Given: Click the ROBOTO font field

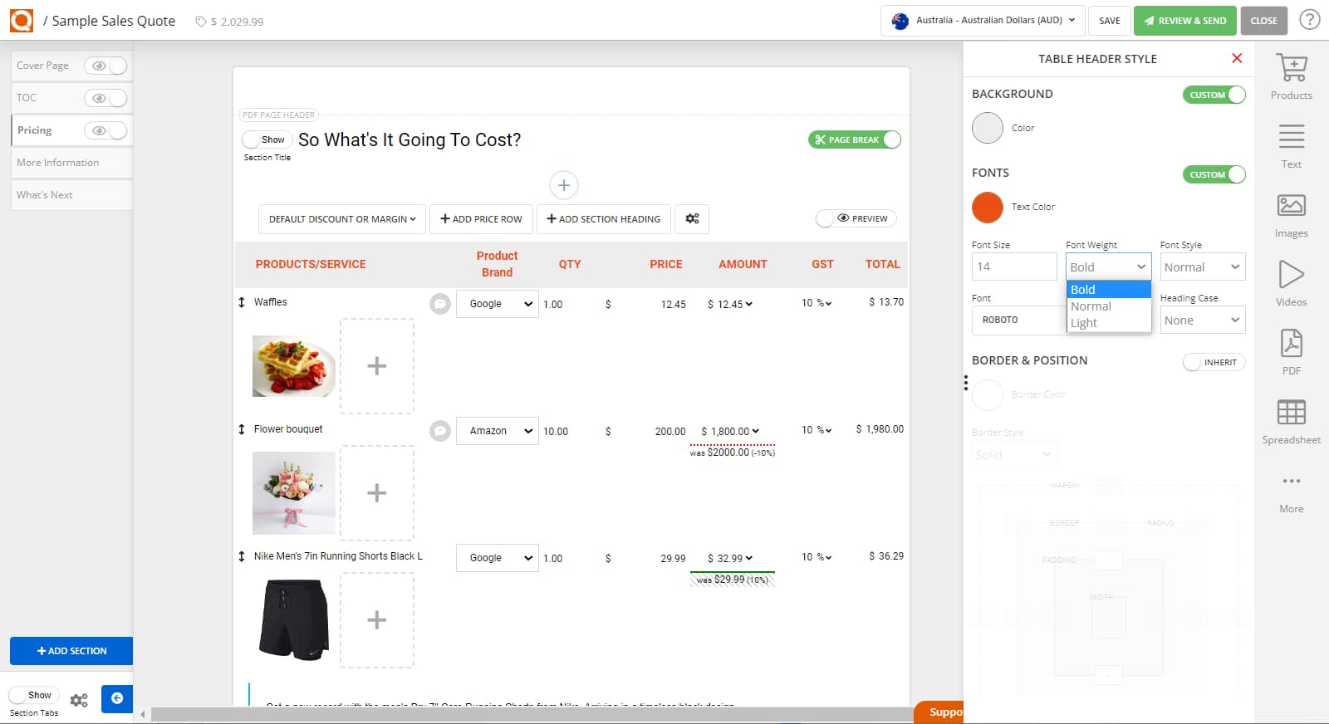Looking at the screenshot, I should 1018,320.
